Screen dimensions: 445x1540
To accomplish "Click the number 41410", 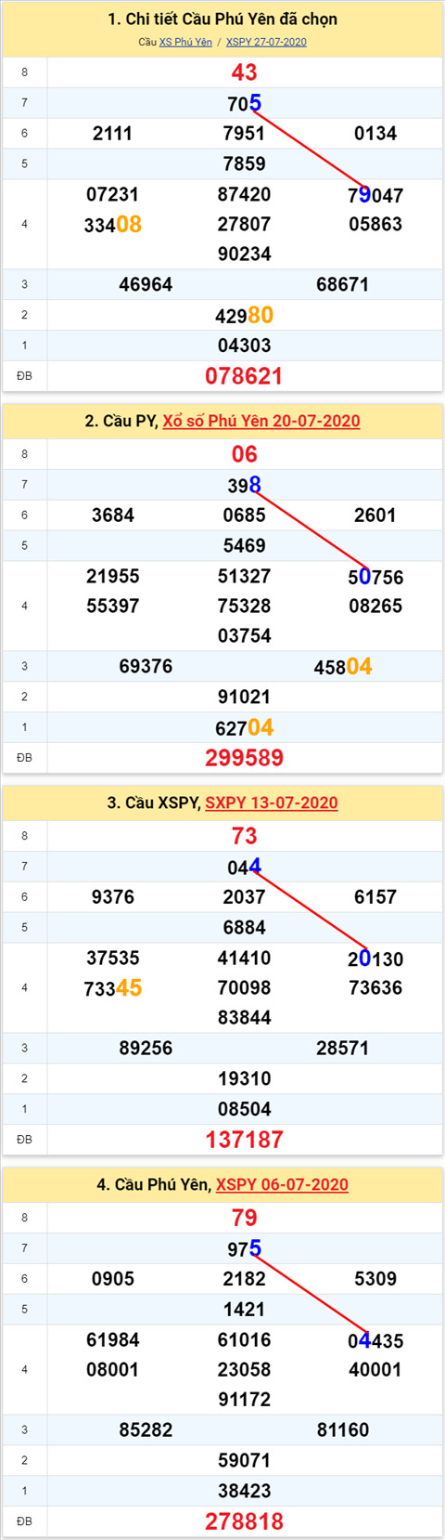I will (x=244, y=958).
